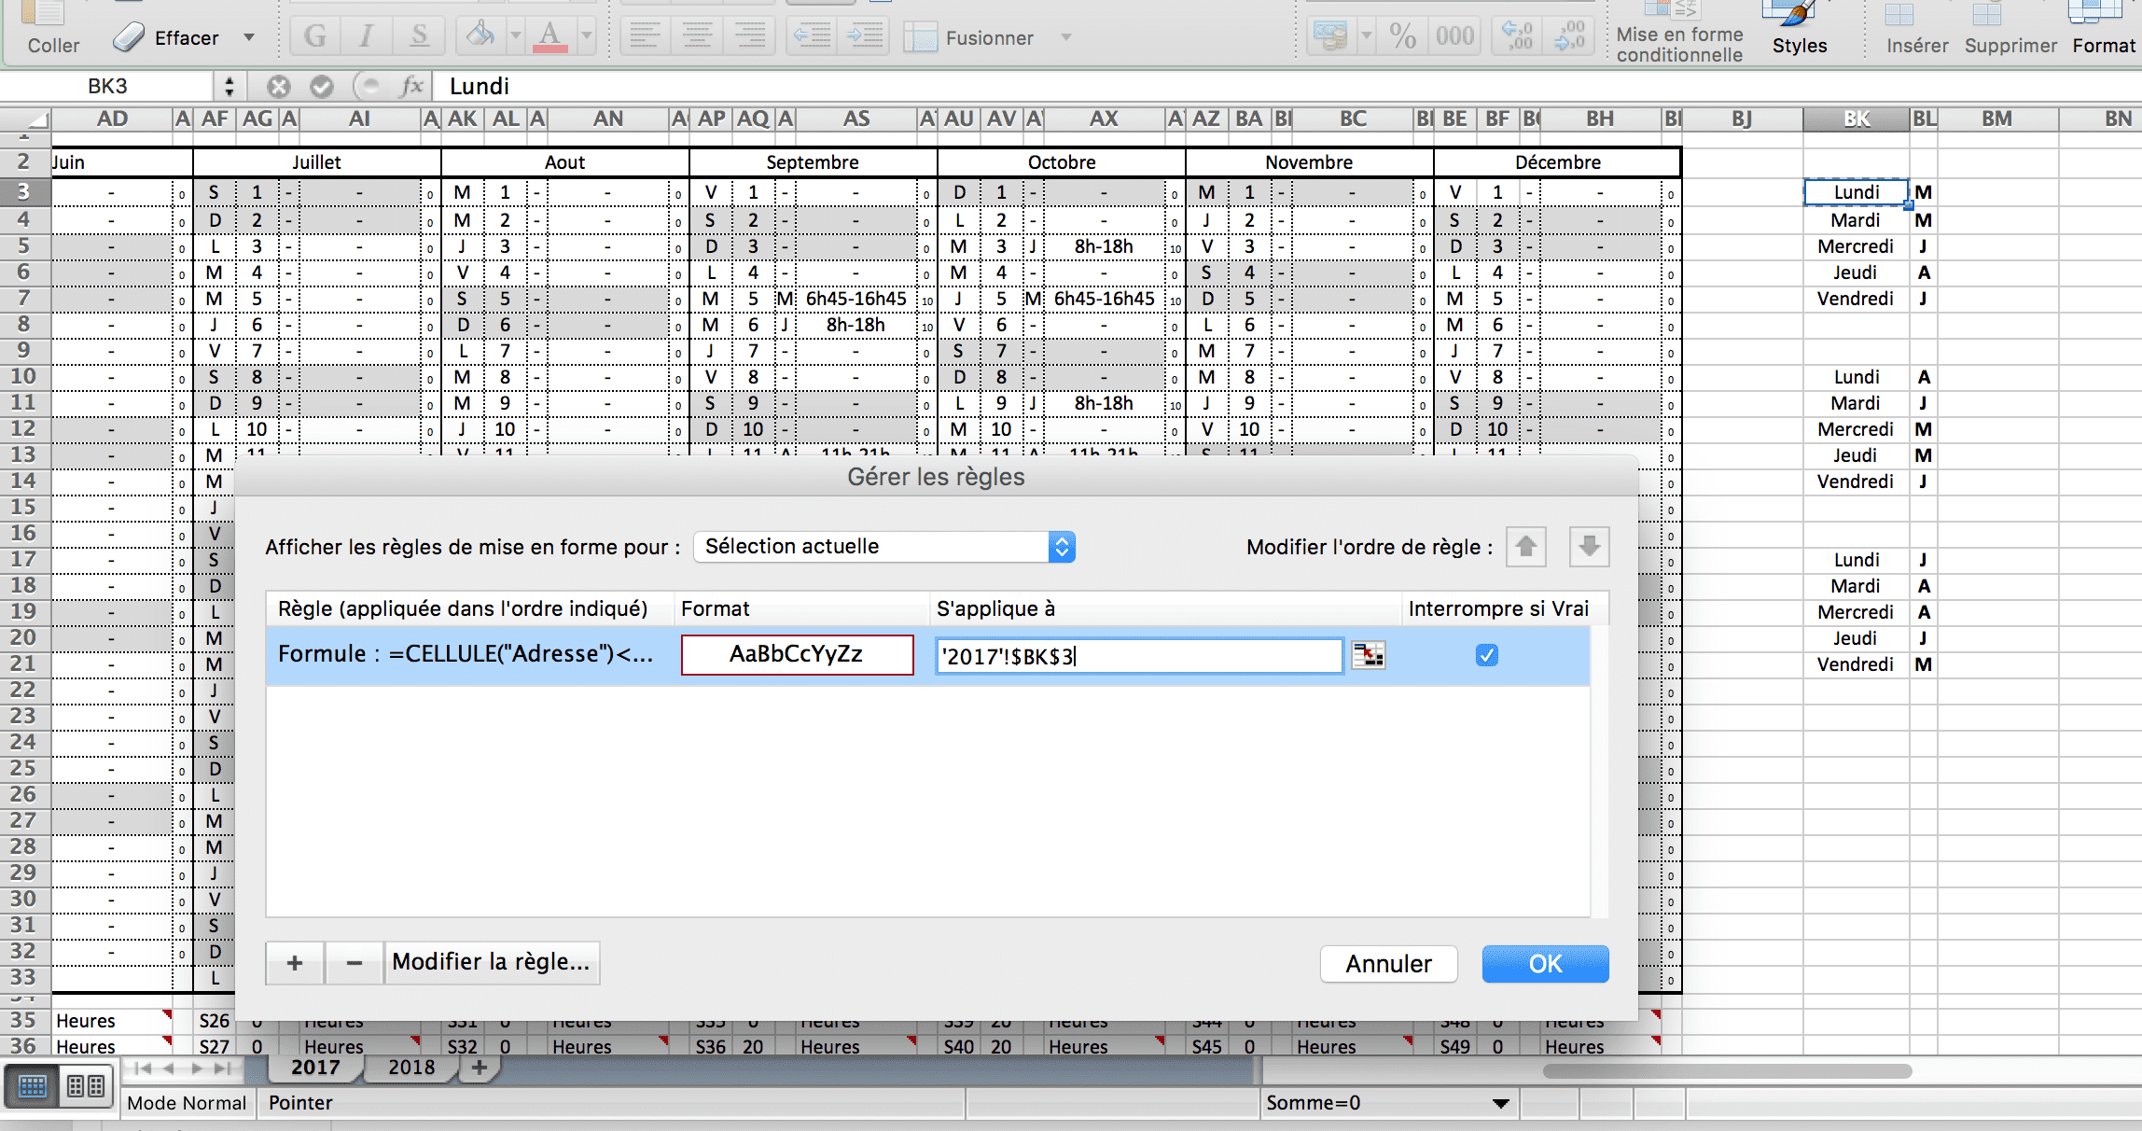
Task: Switch to the 2018 sheet tab
Action: 411,1068
